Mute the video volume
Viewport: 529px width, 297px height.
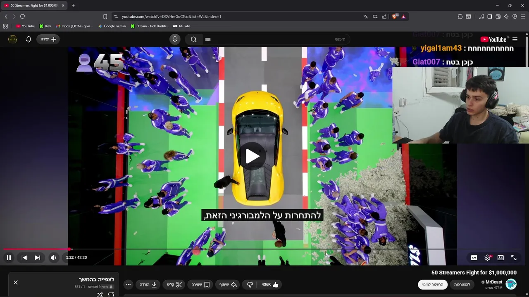tap(54, 257)
